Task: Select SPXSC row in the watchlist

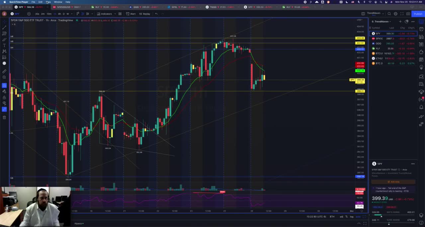Action: click(x=393, y=38)
